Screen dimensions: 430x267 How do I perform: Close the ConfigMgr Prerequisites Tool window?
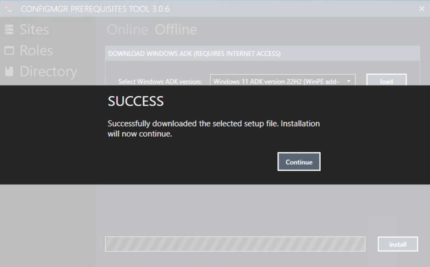click(421, 8)
